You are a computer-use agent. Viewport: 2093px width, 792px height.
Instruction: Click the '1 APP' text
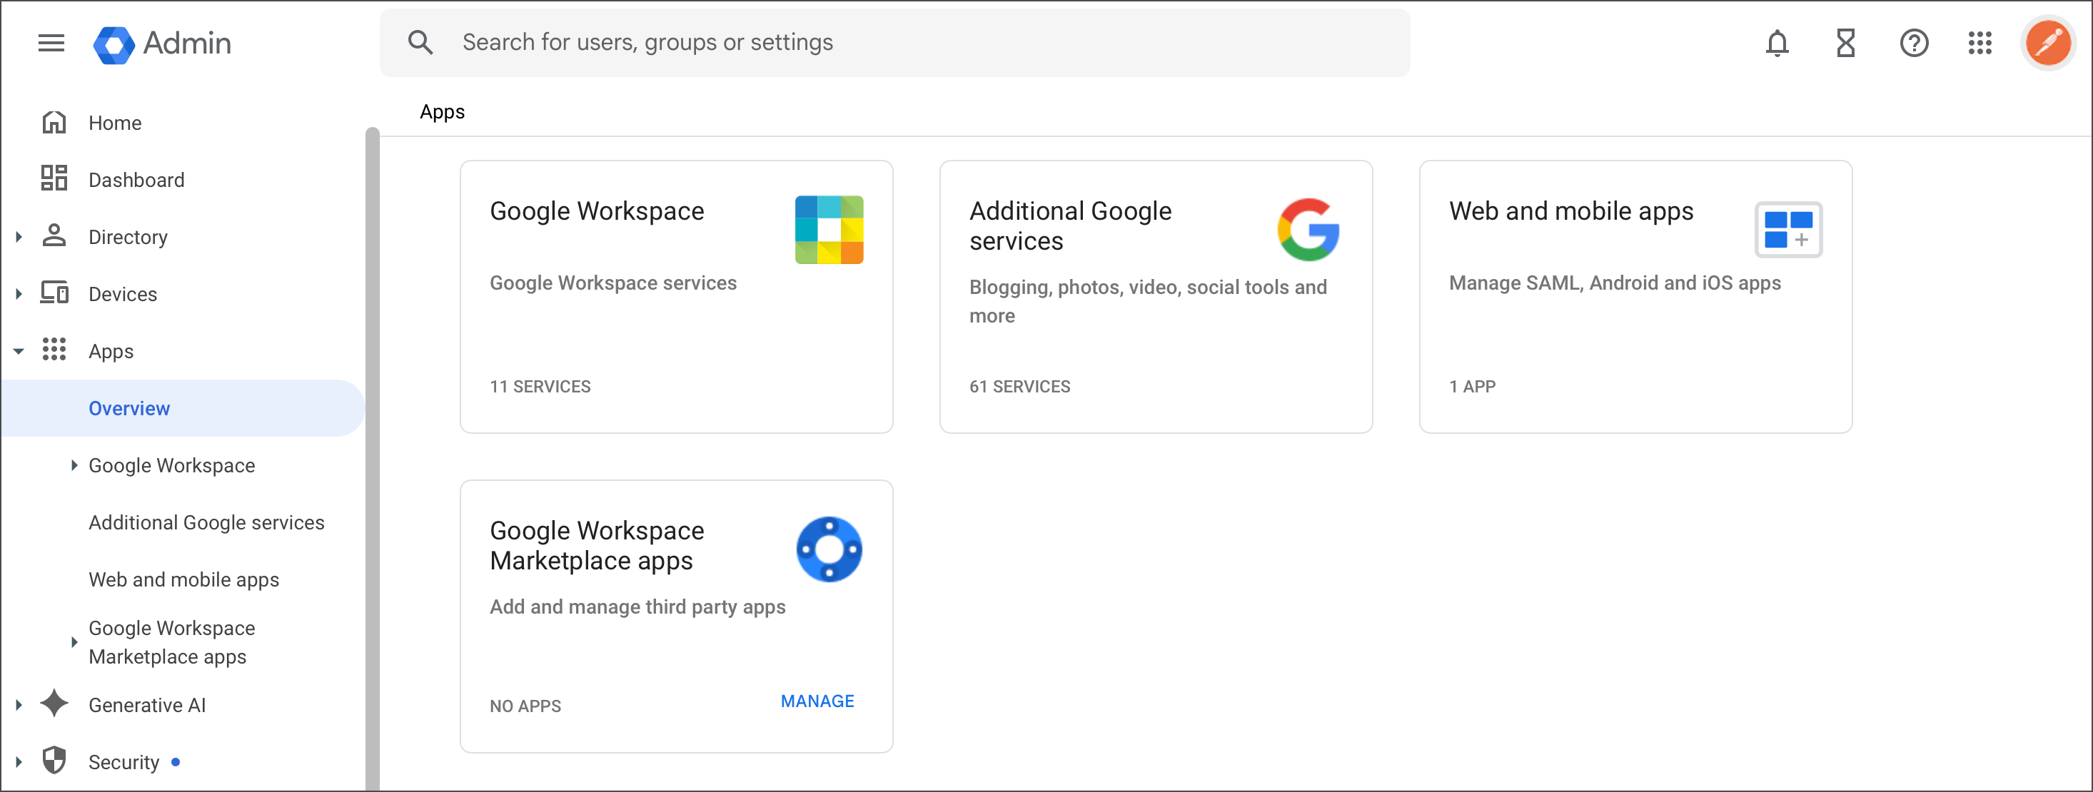pos(1471,387)
